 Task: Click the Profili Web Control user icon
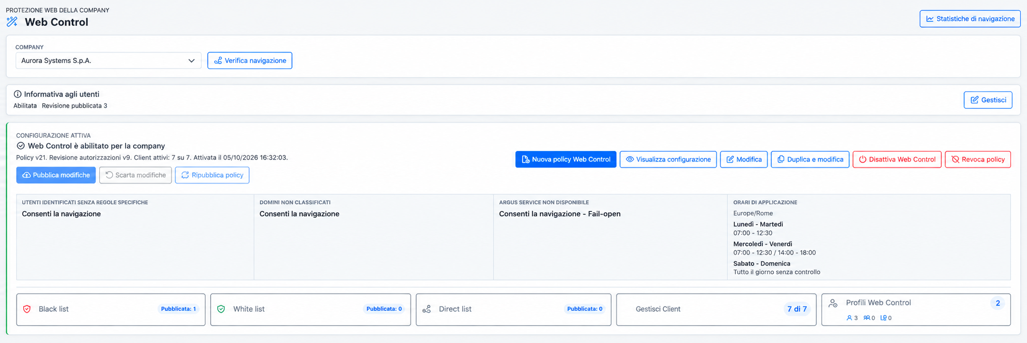point(833,304)
